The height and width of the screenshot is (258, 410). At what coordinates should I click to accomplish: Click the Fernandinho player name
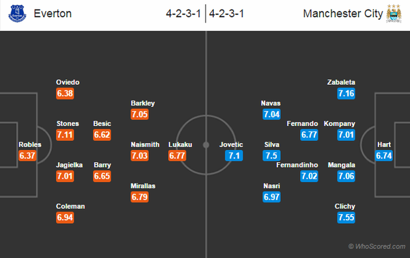click(297, 165)
